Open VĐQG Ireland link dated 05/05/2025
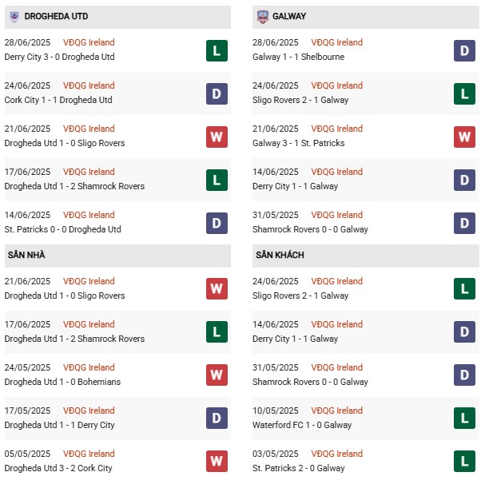This screenshot has height=480, width=481. coord(90,454)
